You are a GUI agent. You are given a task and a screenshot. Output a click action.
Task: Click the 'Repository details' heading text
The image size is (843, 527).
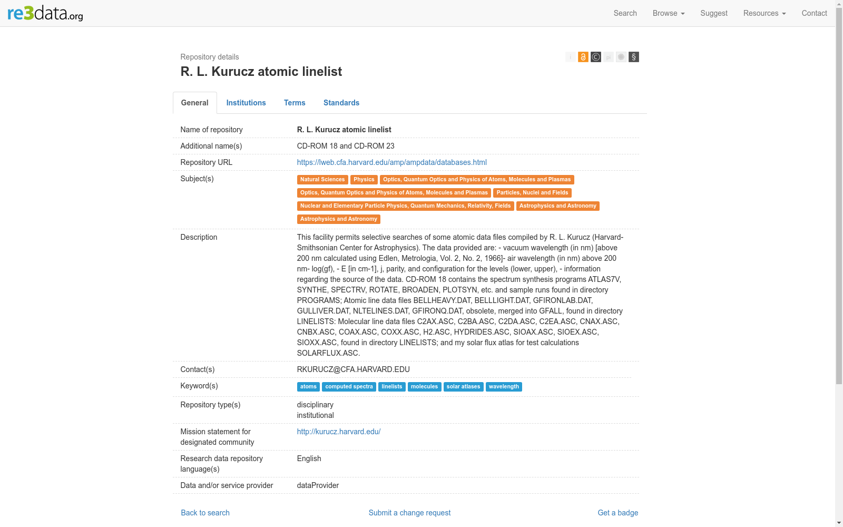point(210,57)
